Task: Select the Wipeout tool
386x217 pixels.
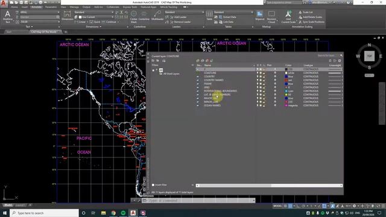Action: pos(259,16)
